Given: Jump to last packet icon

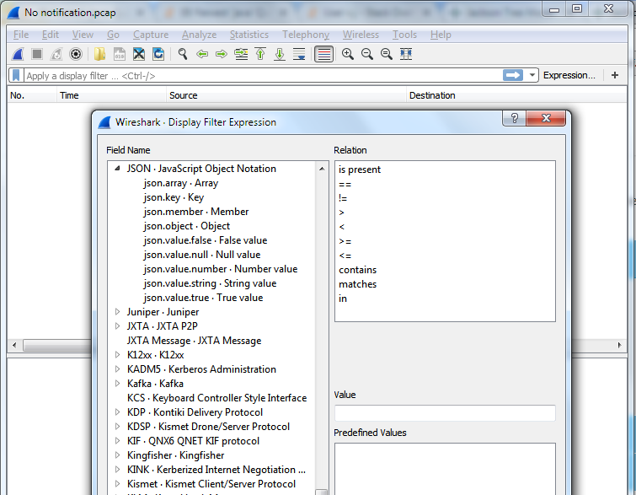Looking at the screenshot, I should (280, 54).
